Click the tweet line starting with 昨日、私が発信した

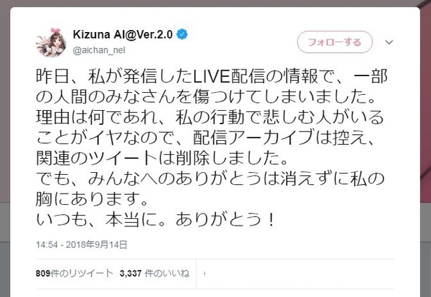coord(212,76)
